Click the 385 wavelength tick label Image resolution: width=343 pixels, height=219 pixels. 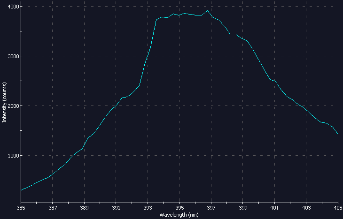click(21, 207)
